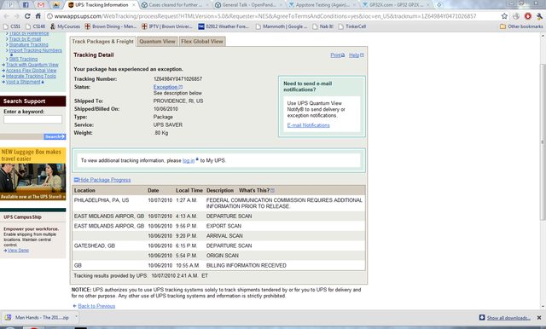The height and width of the screenshot is (329, 546).
Task: Click the E-mail Notifications link
Action: coord(308,125)
